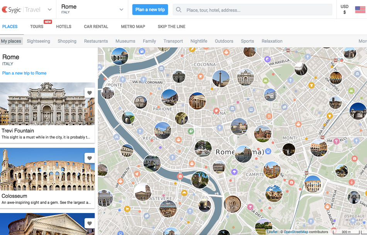The width and height of the screenshot is (367, 235).
Task: Switch to the HOTELS tab
Action: tap(64, 27)
